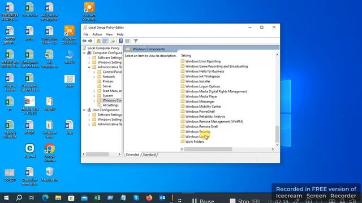The width and height of the screenshot is (362, 203).
Task: Launch Microsoft Edge from the taskbar
Action: (45, 198)
